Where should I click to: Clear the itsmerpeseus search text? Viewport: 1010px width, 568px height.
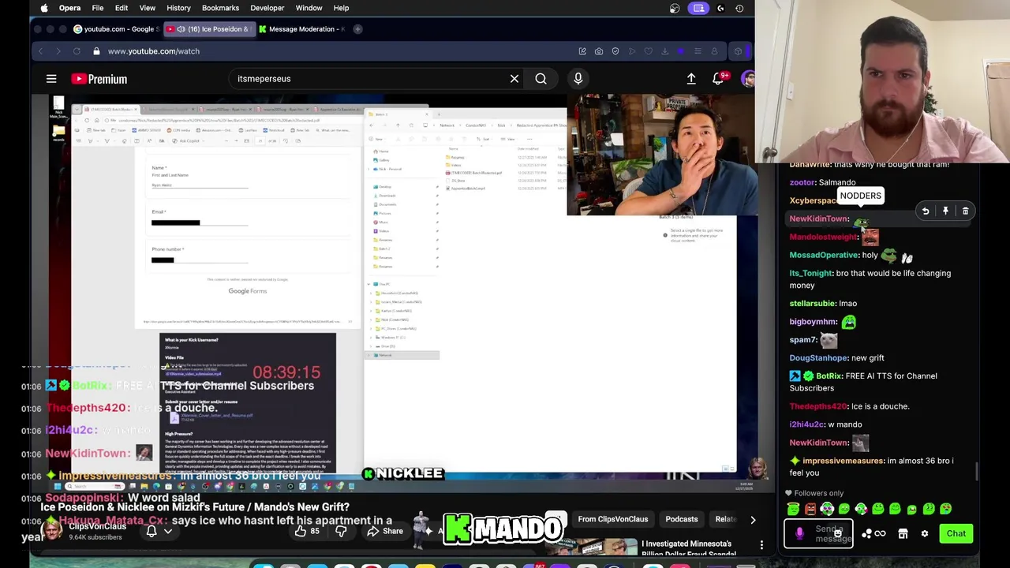(x=514, y=79)
